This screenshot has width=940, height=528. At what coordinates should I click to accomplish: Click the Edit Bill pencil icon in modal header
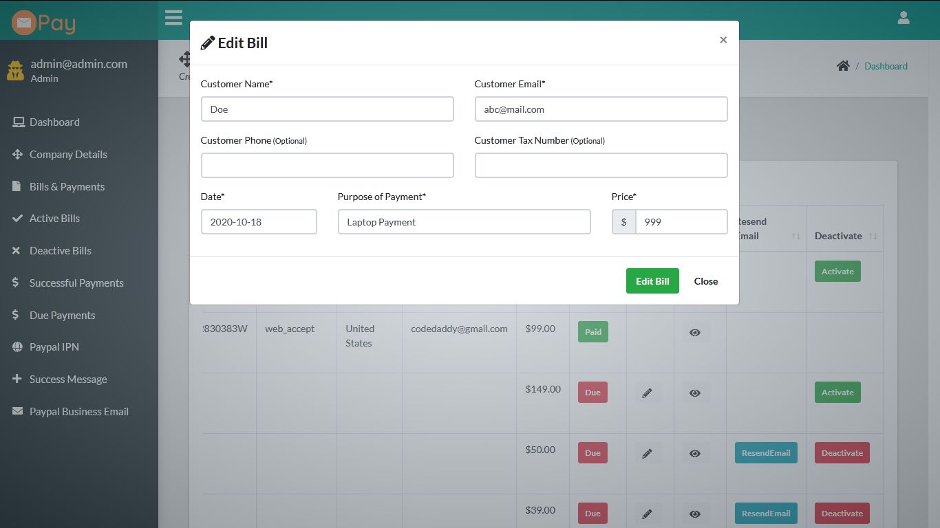pos(206,42)
